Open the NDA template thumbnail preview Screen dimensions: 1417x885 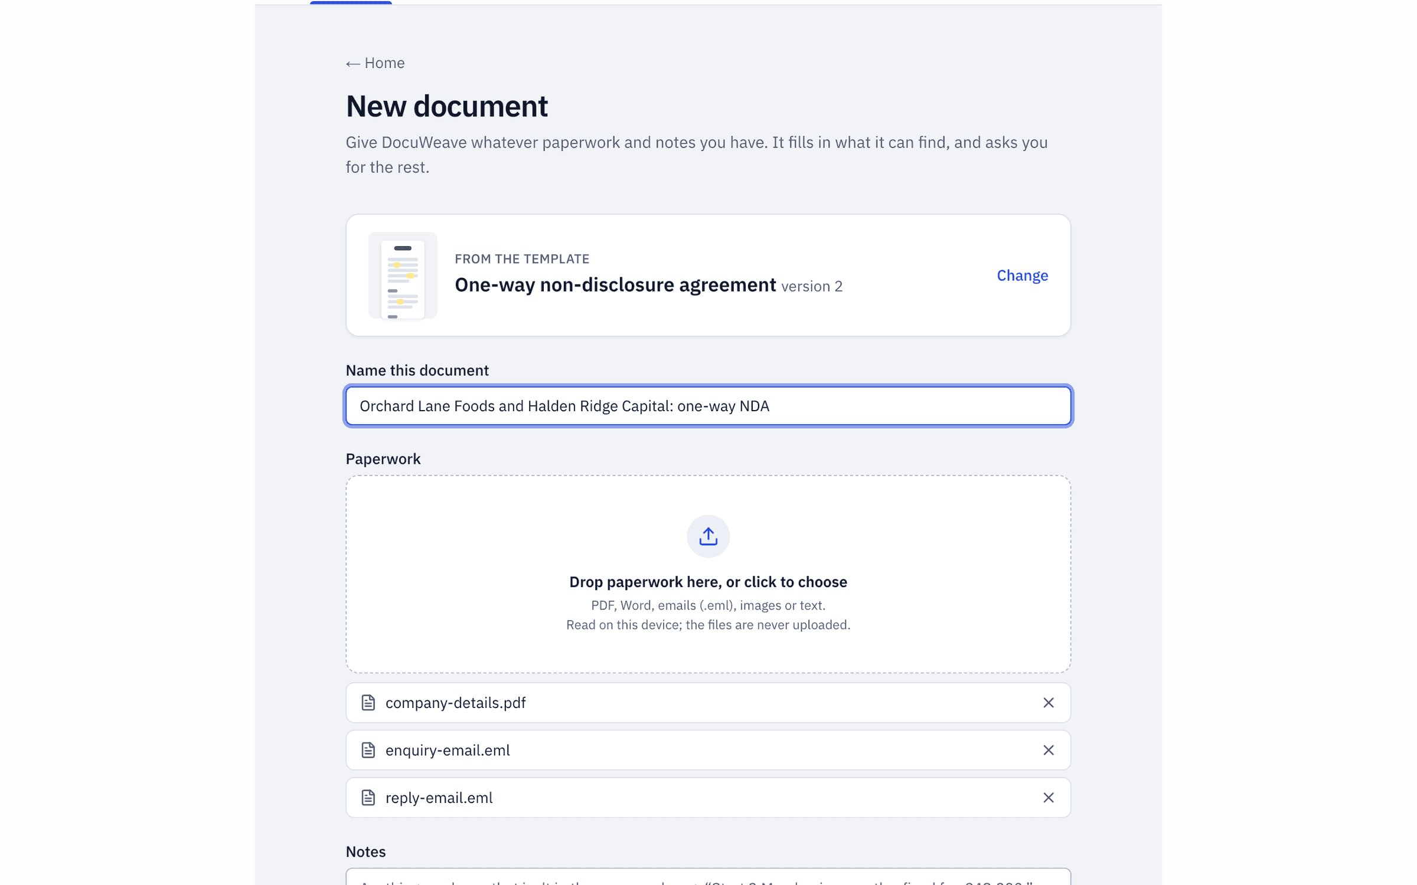[403, 276]
